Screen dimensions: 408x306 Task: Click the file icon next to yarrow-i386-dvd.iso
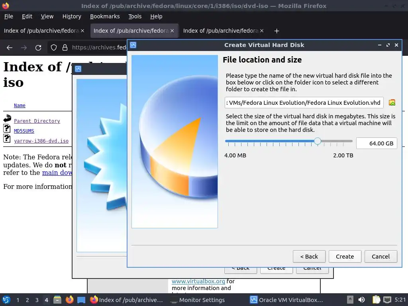tap(7, 138)
